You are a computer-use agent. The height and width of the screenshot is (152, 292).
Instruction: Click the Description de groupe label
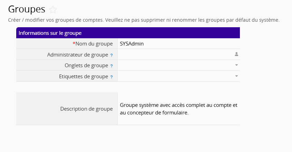tap(86, 109)
